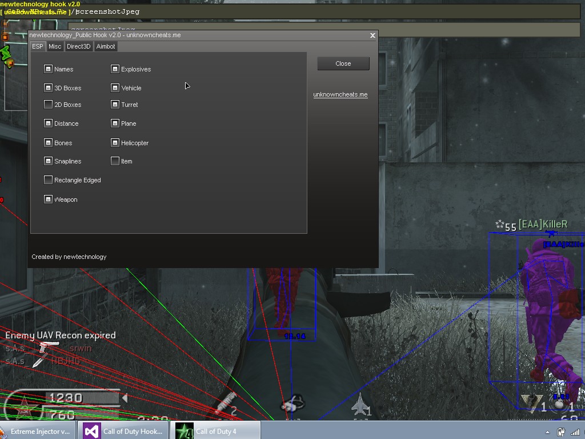Image resolution: width=585 pixels, height=439 pixels.
Task: Open the network signal tray icon
Action: click(x=576, y=432)
